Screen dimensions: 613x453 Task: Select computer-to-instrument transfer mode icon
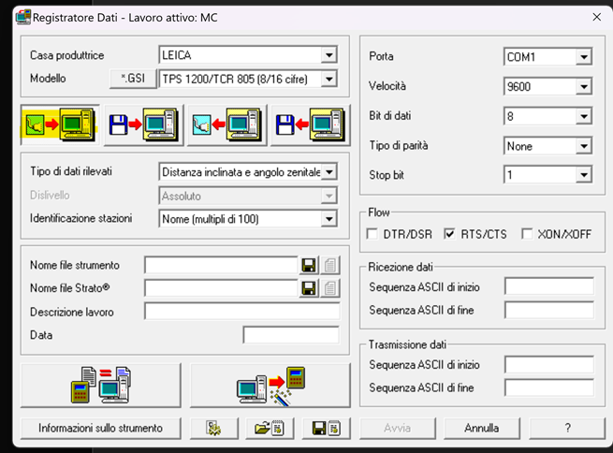click(x=225, y=124)
